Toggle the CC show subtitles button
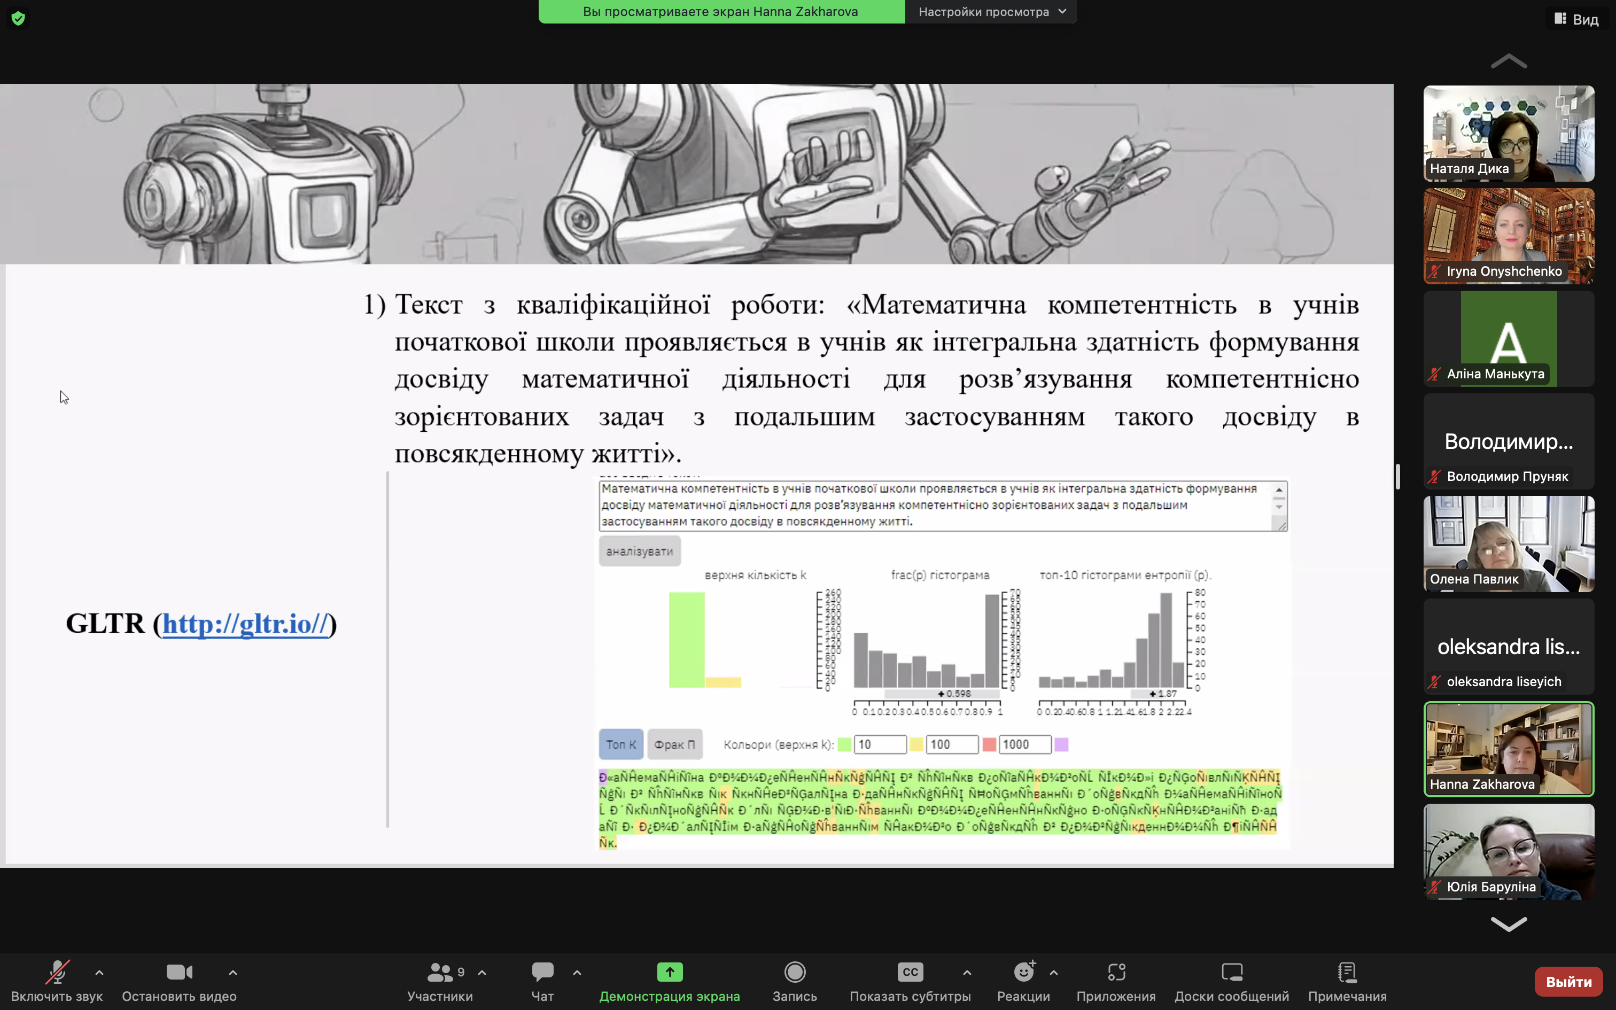 [x=910, y=973]
